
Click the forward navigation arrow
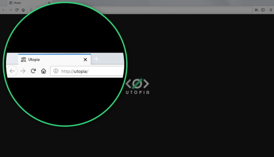(x=10, y=10)
